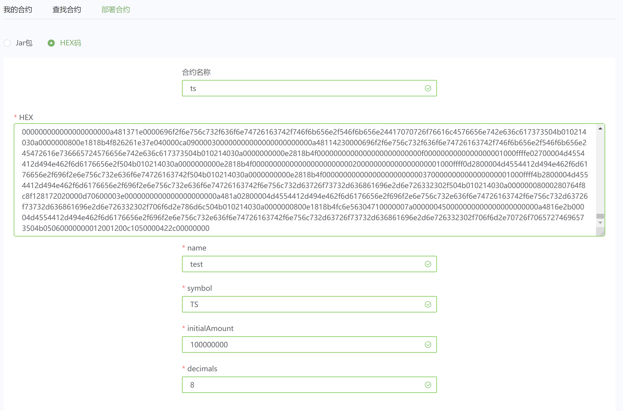Screen dimensions: 623x411
Task: Click checkmark icon in symbol field
Action: 428,304
